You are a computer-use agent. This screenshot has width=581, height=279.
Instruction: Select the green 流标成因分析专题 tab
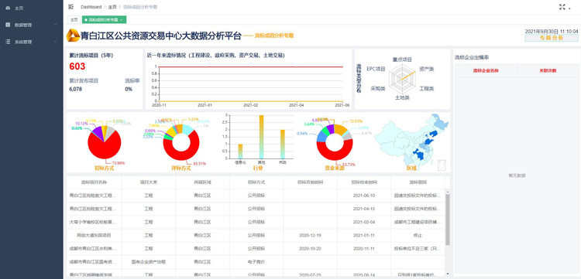click(x=104, y=19)
